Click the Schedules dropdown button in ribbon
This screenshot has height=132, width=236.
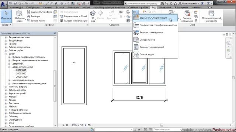tap(135, 12)
